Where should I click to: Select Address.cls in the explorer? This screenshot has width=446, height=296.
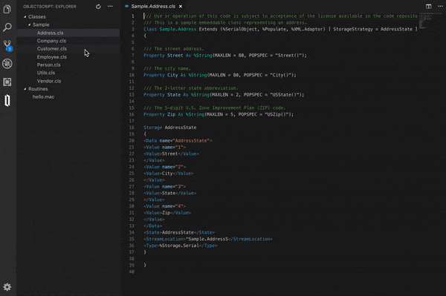coord(68,33)
